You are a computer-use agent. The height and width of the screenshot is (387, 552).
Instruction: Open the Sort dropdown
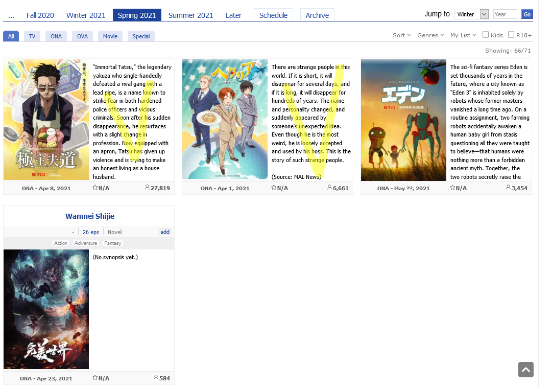tap(402, 35)
